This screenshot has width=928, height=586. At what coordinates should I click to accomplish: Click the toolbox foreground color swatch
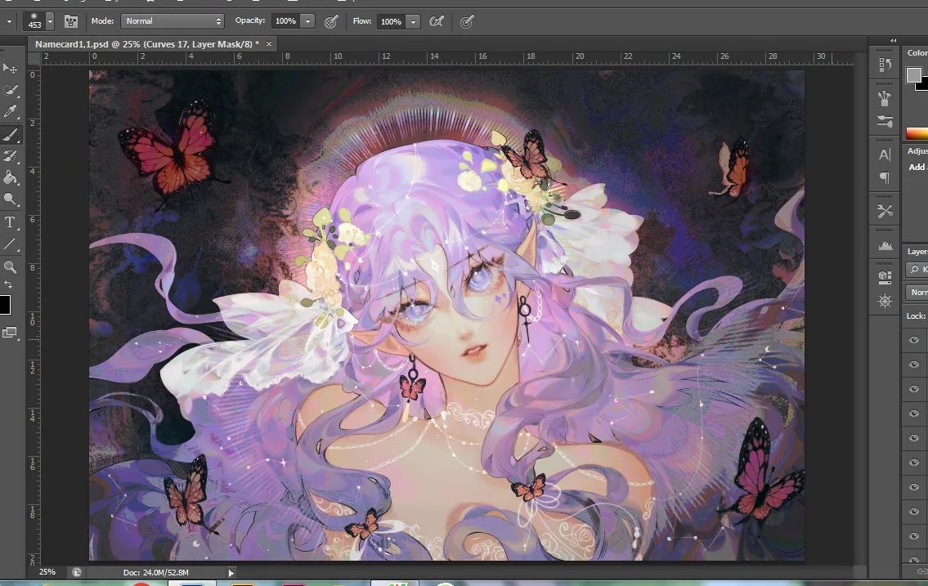point(5,305)
